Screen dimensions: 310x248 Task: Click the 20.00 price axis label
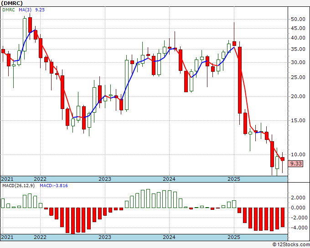(298, 96)
